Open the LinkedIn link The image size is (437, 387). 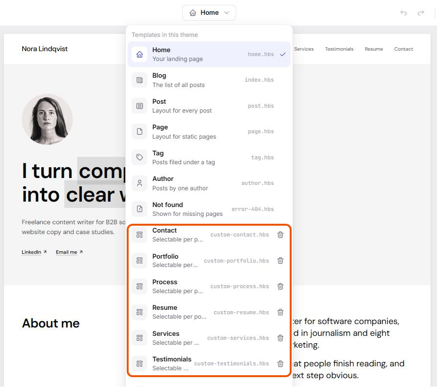34,252
